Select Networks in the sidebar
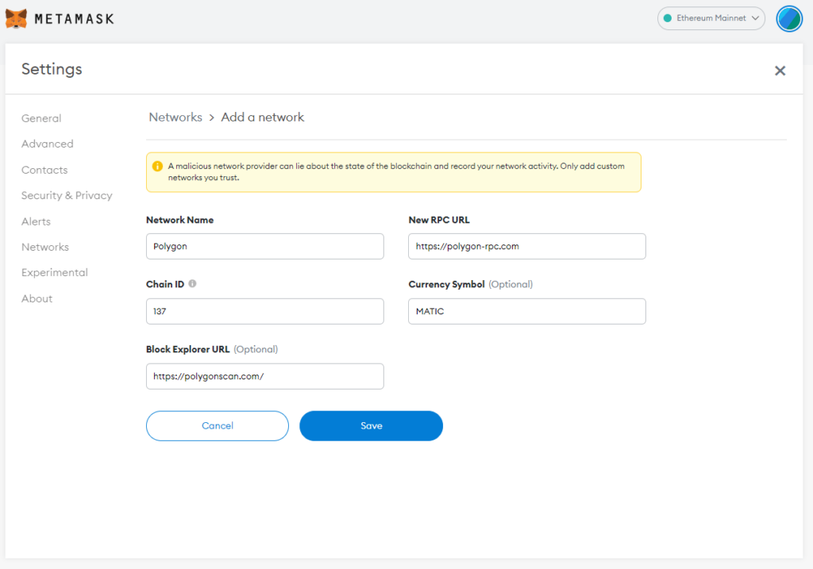The image size is (813, 569). pos(45,247)
